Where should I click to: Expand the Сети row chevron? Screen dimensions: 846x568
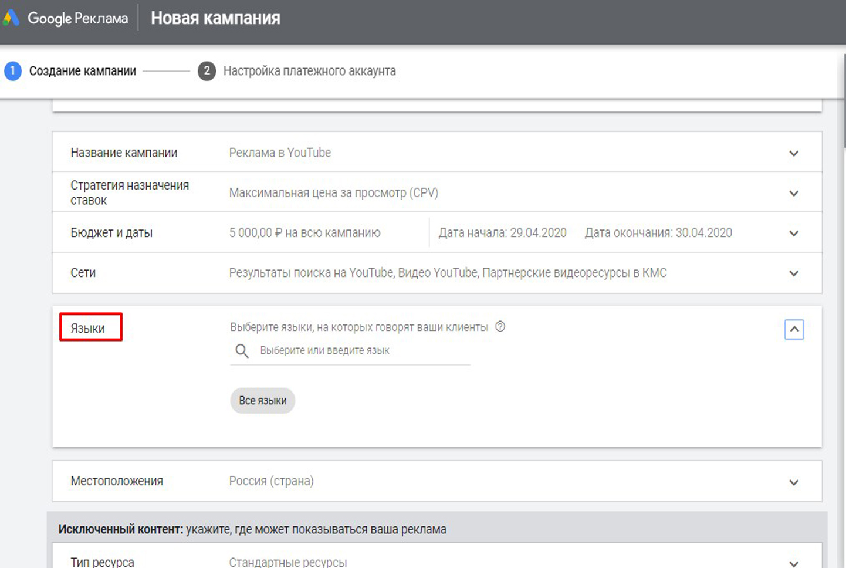click(x=794, y=273)
